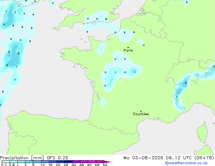Click the purple arrow at legend end
Screen dimensions: 215x166
107,162
